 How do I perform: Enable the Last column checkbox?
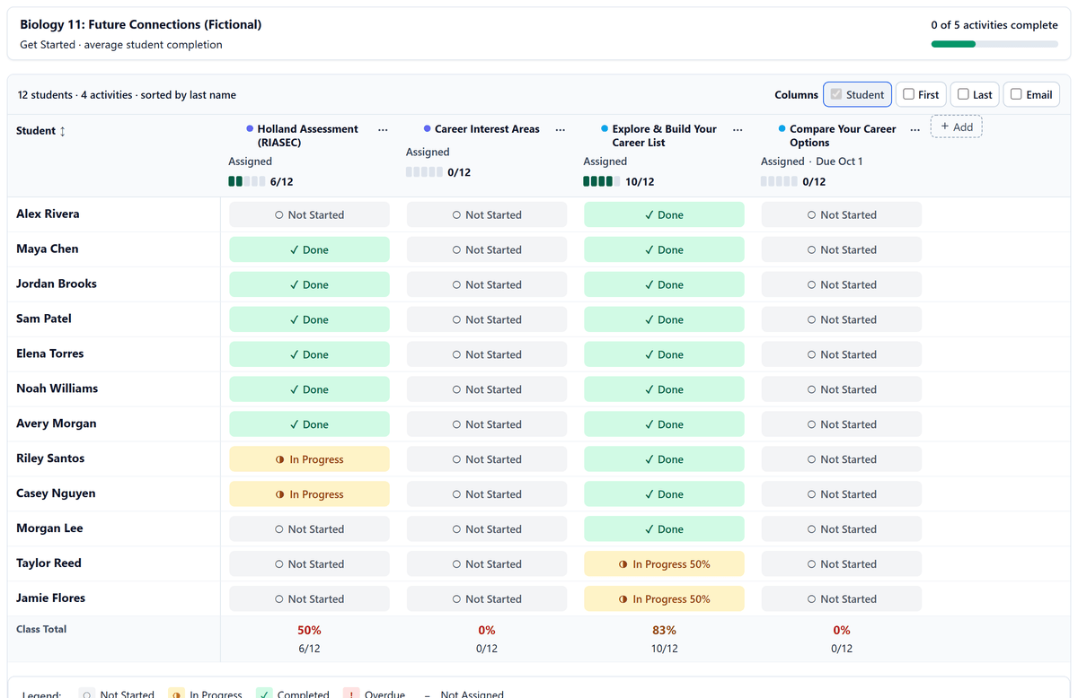point(963,94)
